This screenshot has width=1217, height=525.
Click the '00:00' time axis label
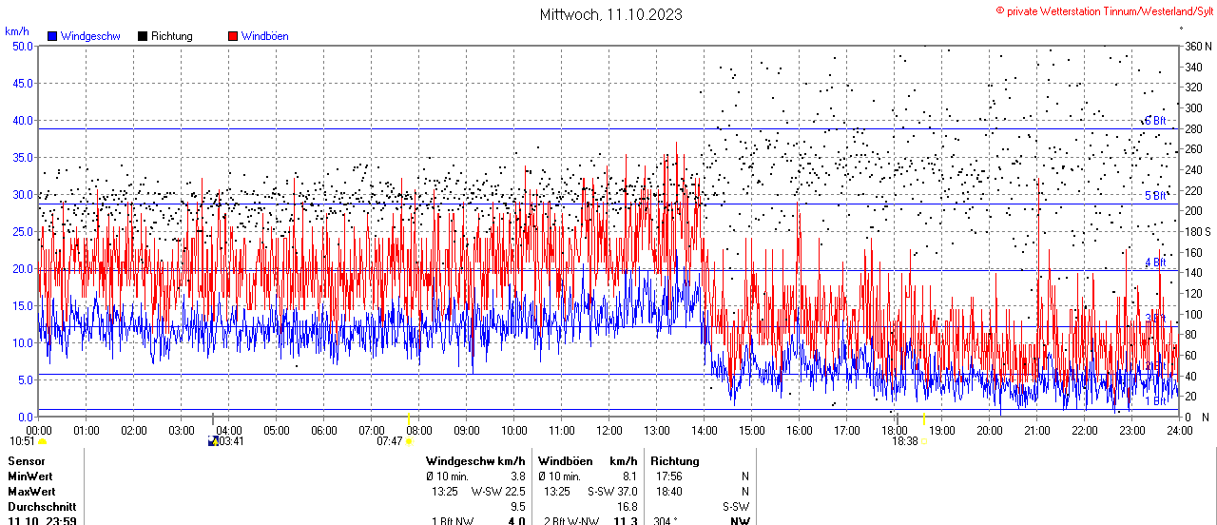pyautogui.click(x=38, y=430)
